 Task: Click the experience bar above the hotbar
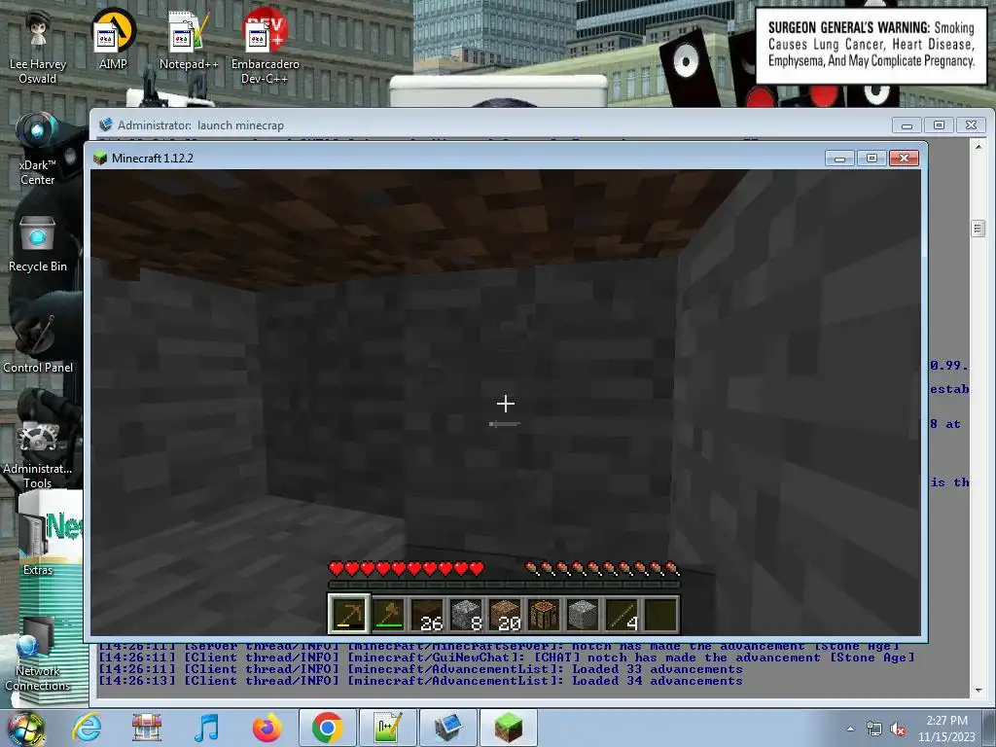(505, 585)
